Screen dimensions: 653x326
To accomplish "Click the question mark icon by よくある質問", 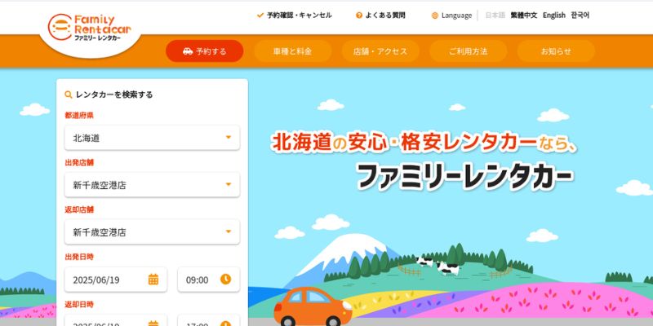I will [x=359, y=15].
